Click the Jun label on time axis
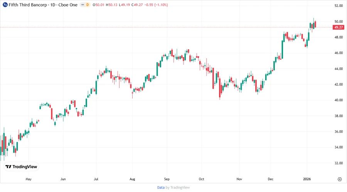This screenshot has height=192, width=347. coord(63,179)
